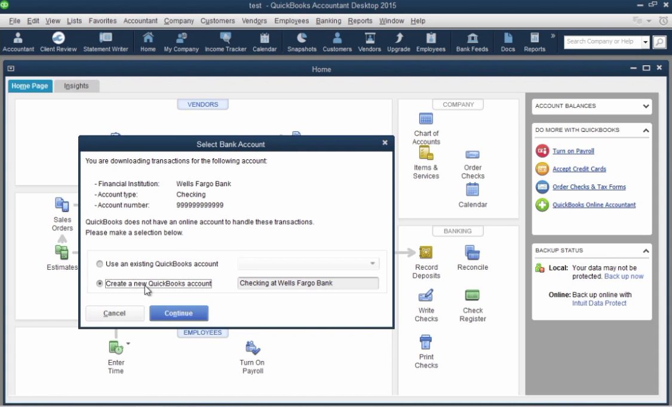672x407 pixels.
Task: Collapse the Backup Status section
Action: coord(646,251)
